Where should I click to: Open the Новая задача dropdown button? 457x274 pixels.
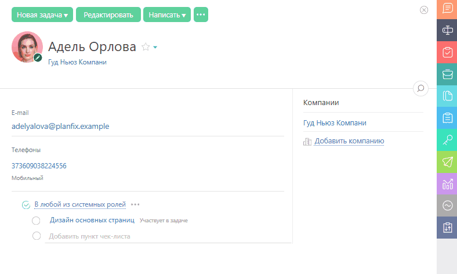point(42,15)
